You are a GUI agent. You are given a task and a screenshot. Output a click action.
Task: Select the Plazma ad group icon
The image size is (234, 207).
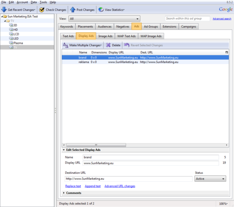(11, 43)
